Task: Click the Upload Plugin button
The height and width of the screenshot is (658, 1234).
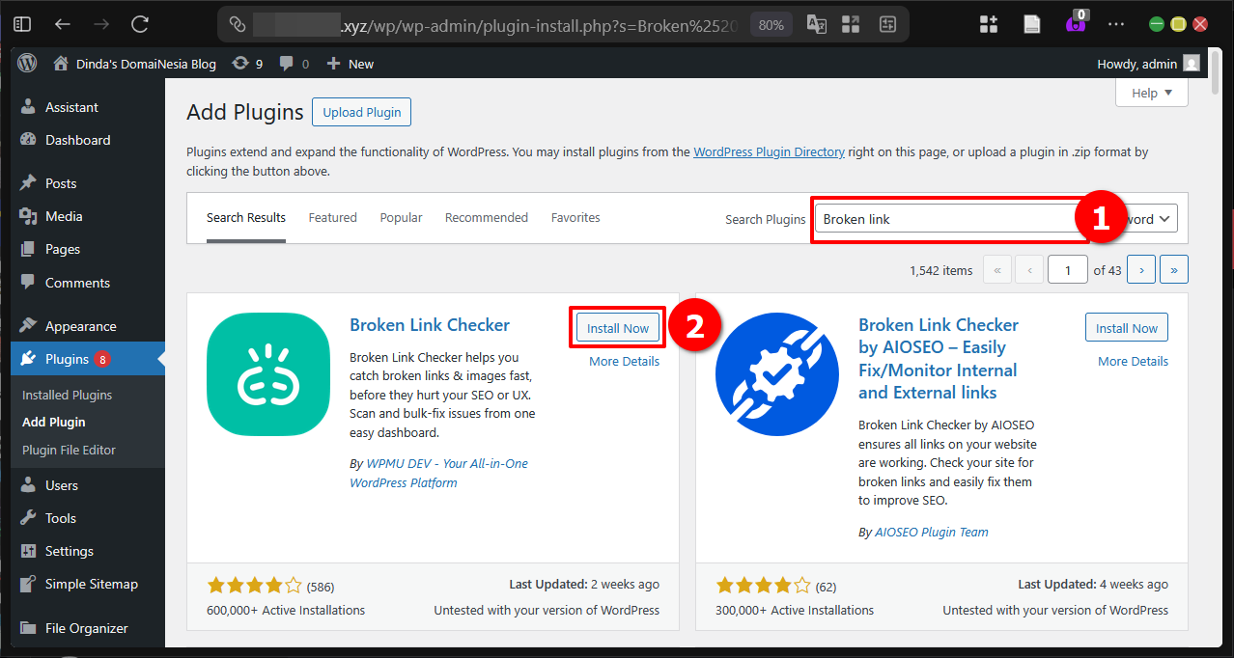Action: (361, 111)
